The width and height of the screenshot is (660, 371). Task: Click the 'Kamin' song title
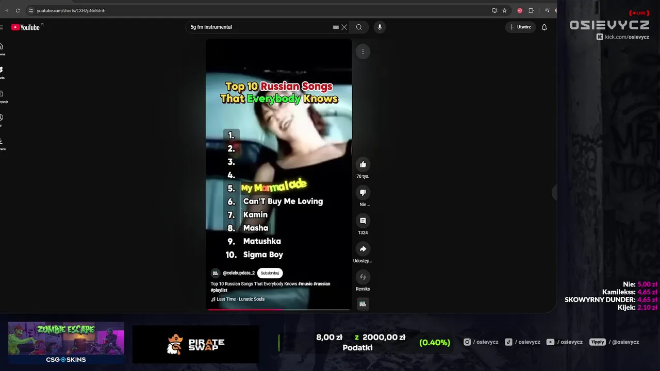(255, 214)
